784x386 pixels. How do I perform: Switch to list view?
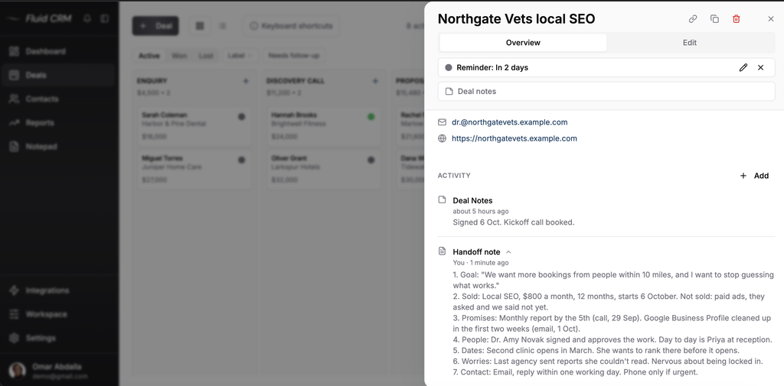tap(223, 26)
